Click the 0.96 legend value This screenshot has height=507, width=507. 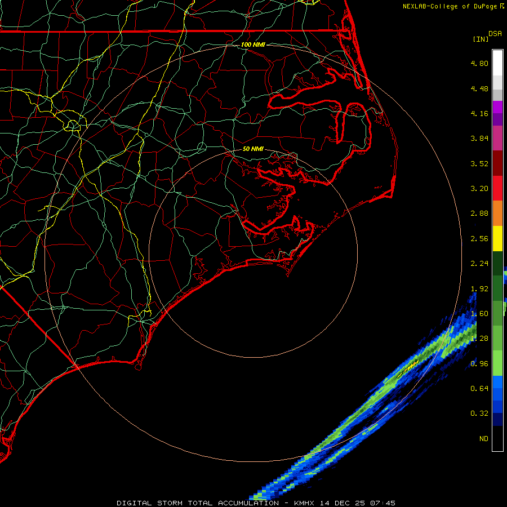[x=479, y=364]
